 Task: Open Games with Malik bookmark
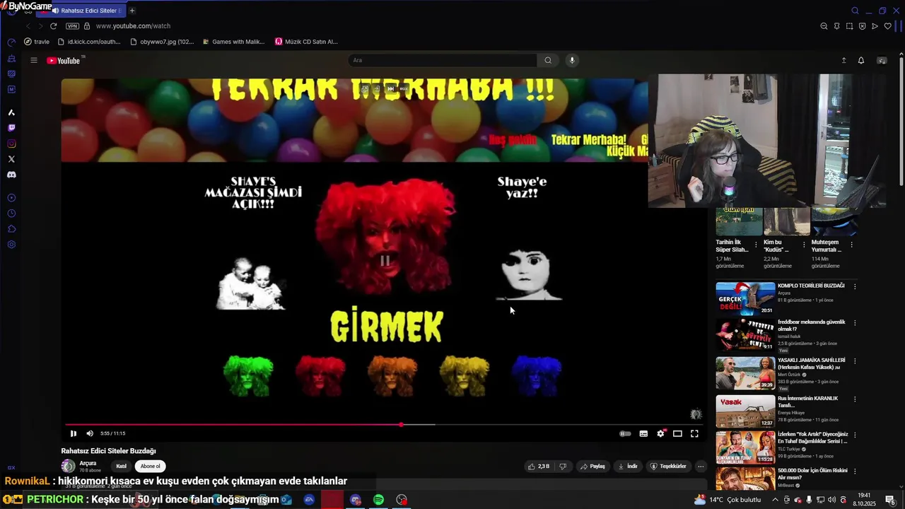pos(233,42)
